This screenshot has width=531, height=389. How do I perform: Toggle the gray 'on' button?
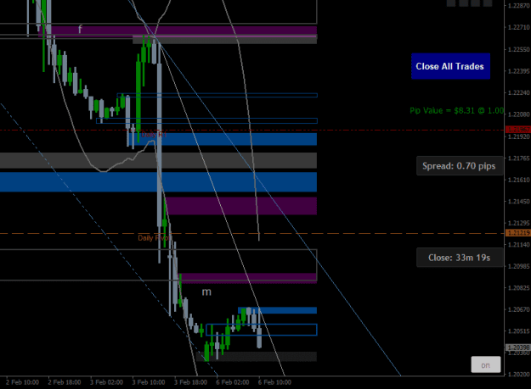tap(486, 364)
